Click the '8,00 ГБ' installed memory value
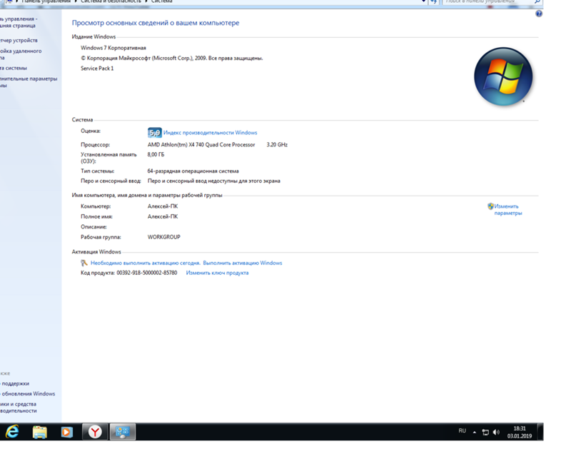The width and height of the screenshot is (571, 457). click(x=156, y=154)
